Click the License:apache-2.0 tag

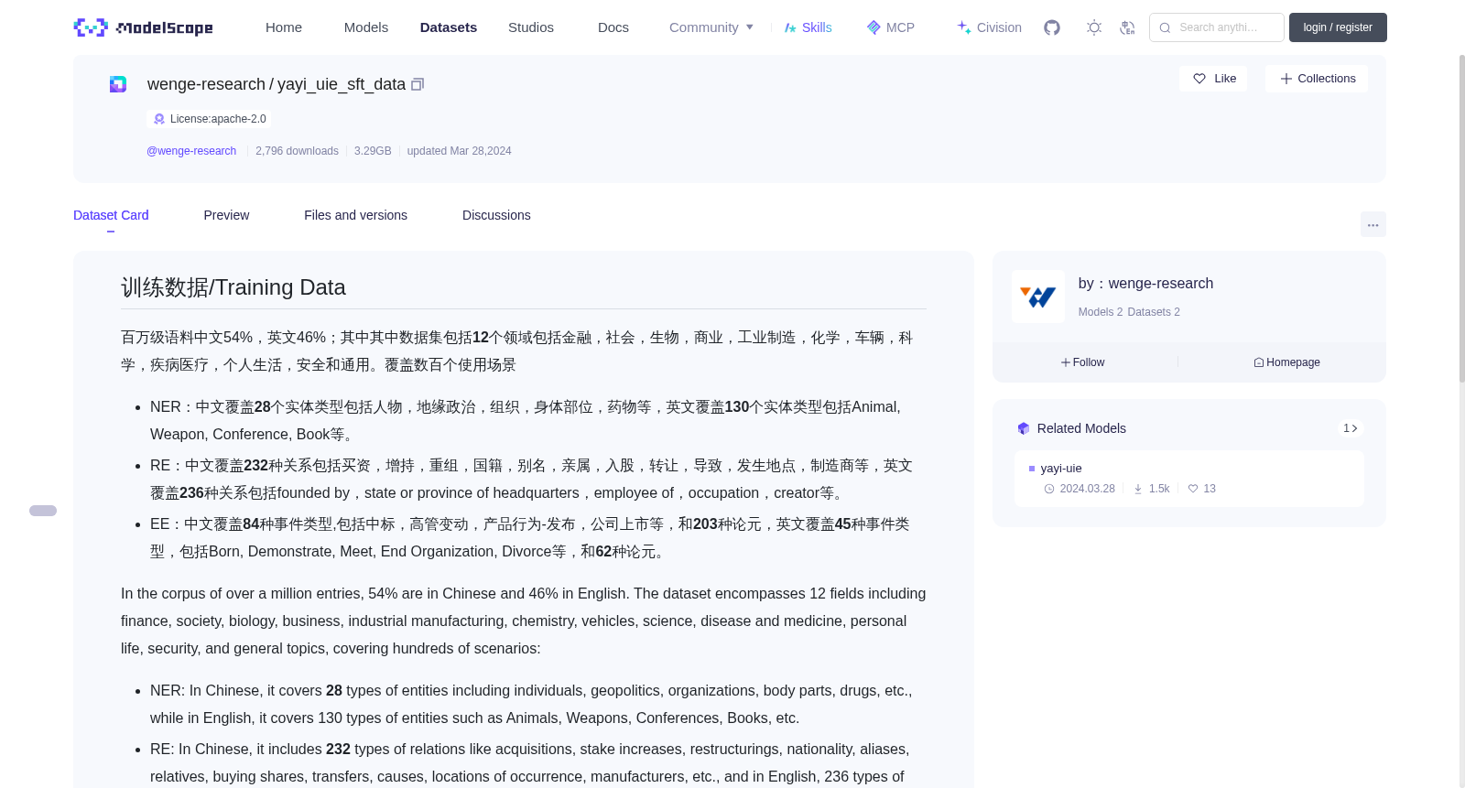tap(209, 119)
